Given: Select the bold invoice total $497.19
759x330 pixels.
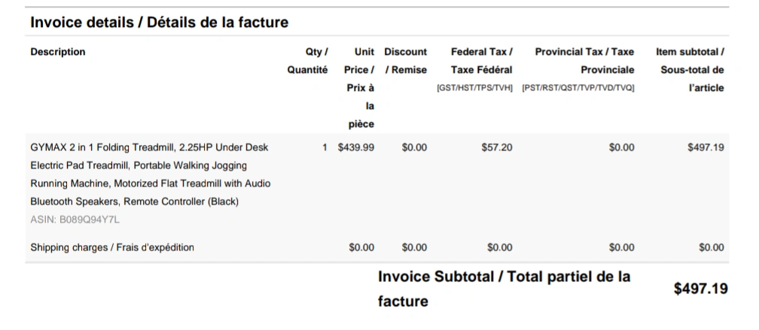Looking at the screenshot, I should (701, 289).
